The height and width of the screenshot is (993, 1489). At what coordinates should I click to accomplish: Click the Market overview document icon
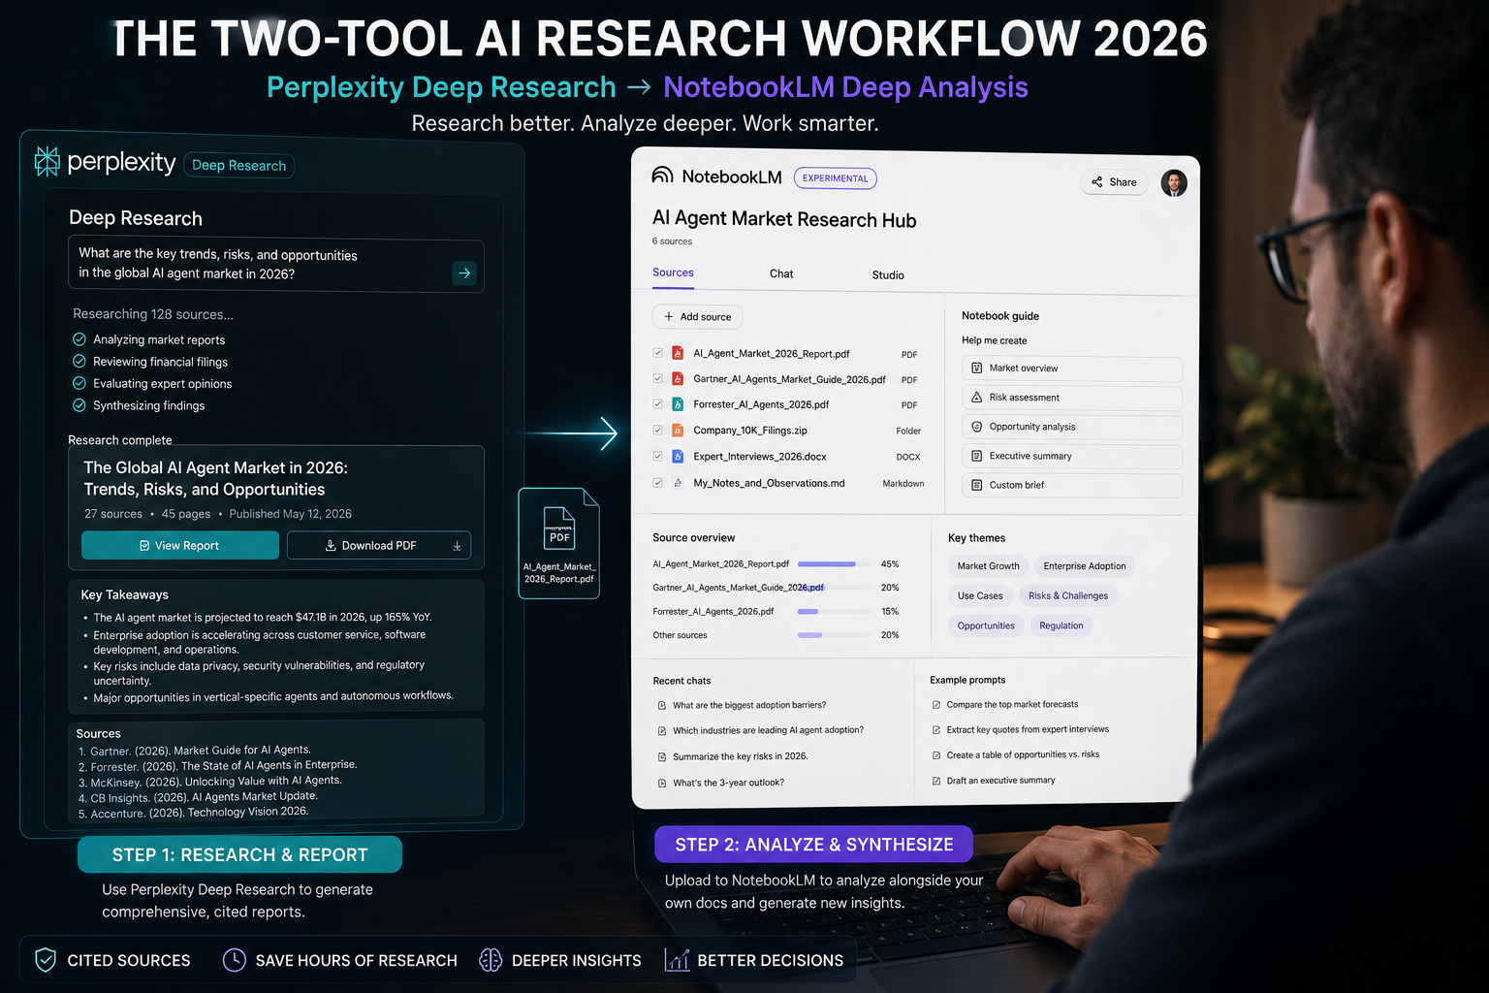click(x=977, y=368)
